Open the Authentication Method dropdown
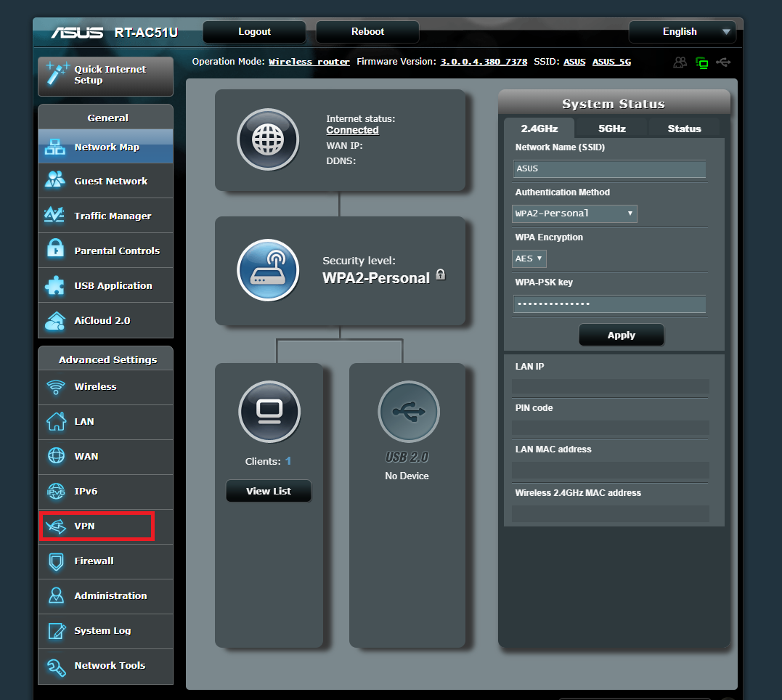Image resolution: width=782 pixels, height=700 pixels. point(574,213)
